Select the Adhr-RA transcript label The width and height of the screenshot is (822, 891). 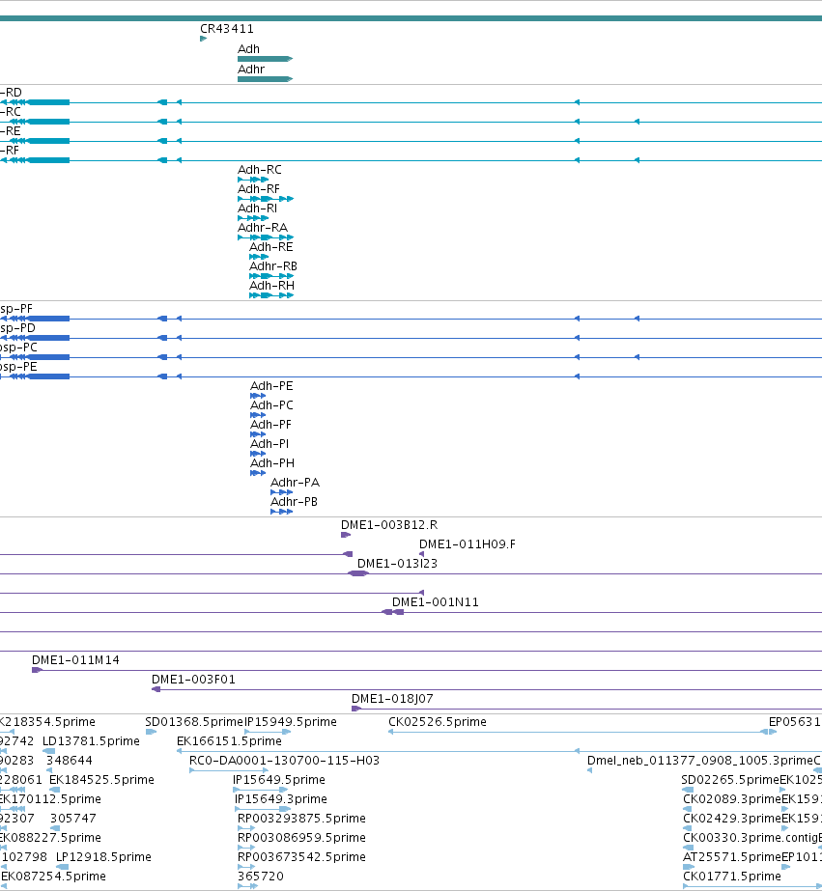(263, 227)
